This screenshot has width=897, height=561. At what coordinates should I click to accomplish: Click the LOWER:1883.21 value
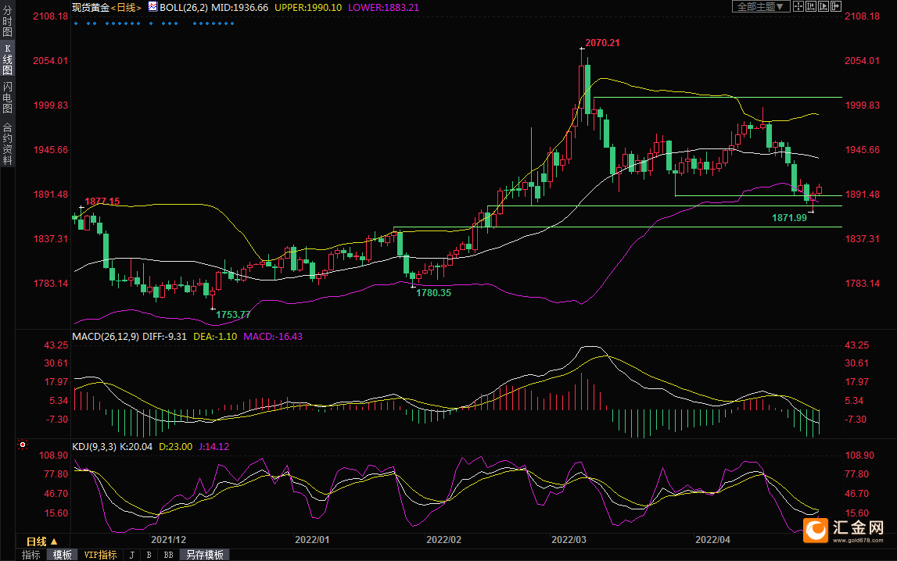tap(383, 8)
